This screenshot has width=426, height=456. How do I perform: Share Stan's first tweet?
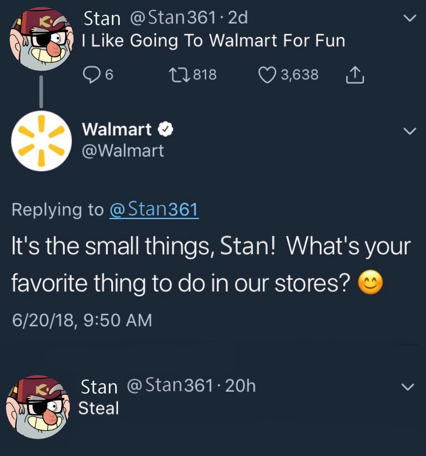click(355, 75)
